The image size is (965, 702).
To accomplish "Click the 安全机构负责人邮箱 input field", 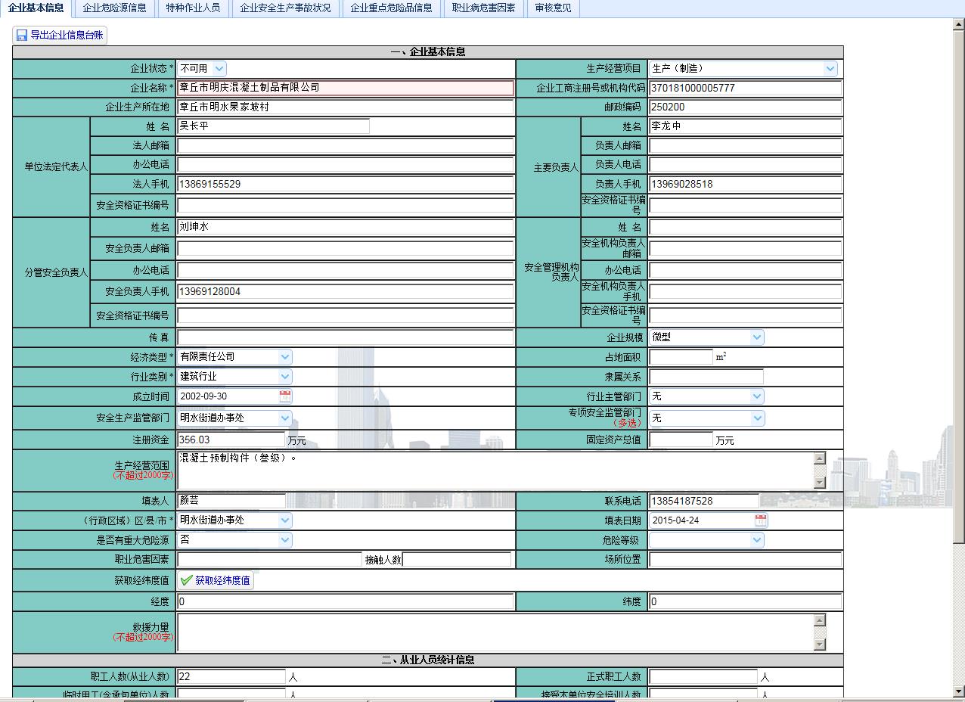I will click(x=745, y=249).
